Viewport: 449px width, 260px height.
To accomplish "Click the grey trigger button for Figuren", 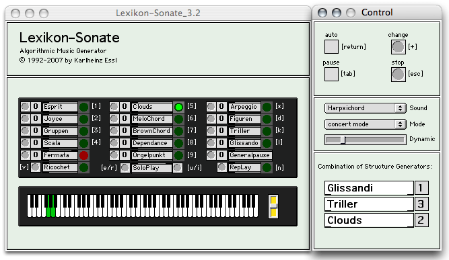I will [211, 118].
